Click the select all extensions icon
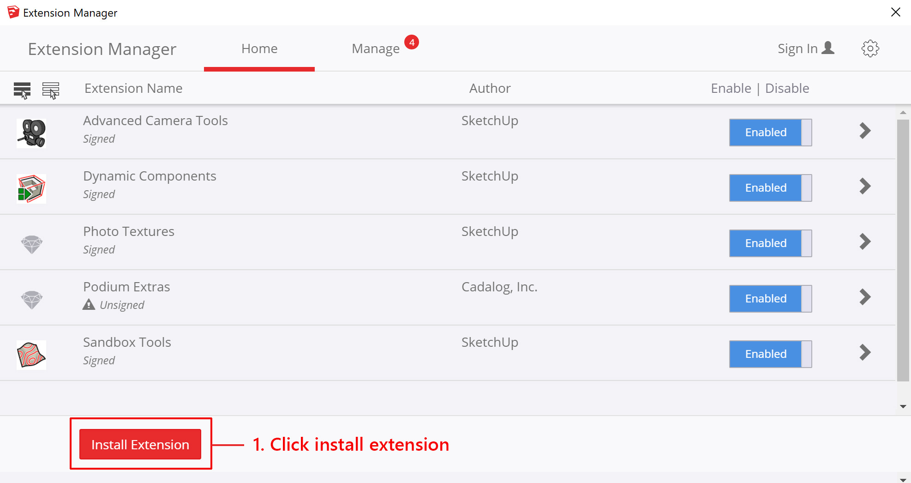 (22, 90)
